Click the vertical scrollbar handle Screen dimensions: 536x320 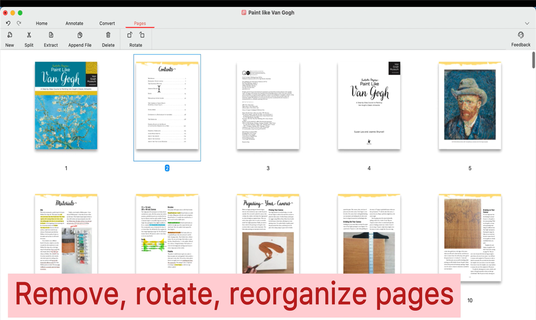[533, 60]
